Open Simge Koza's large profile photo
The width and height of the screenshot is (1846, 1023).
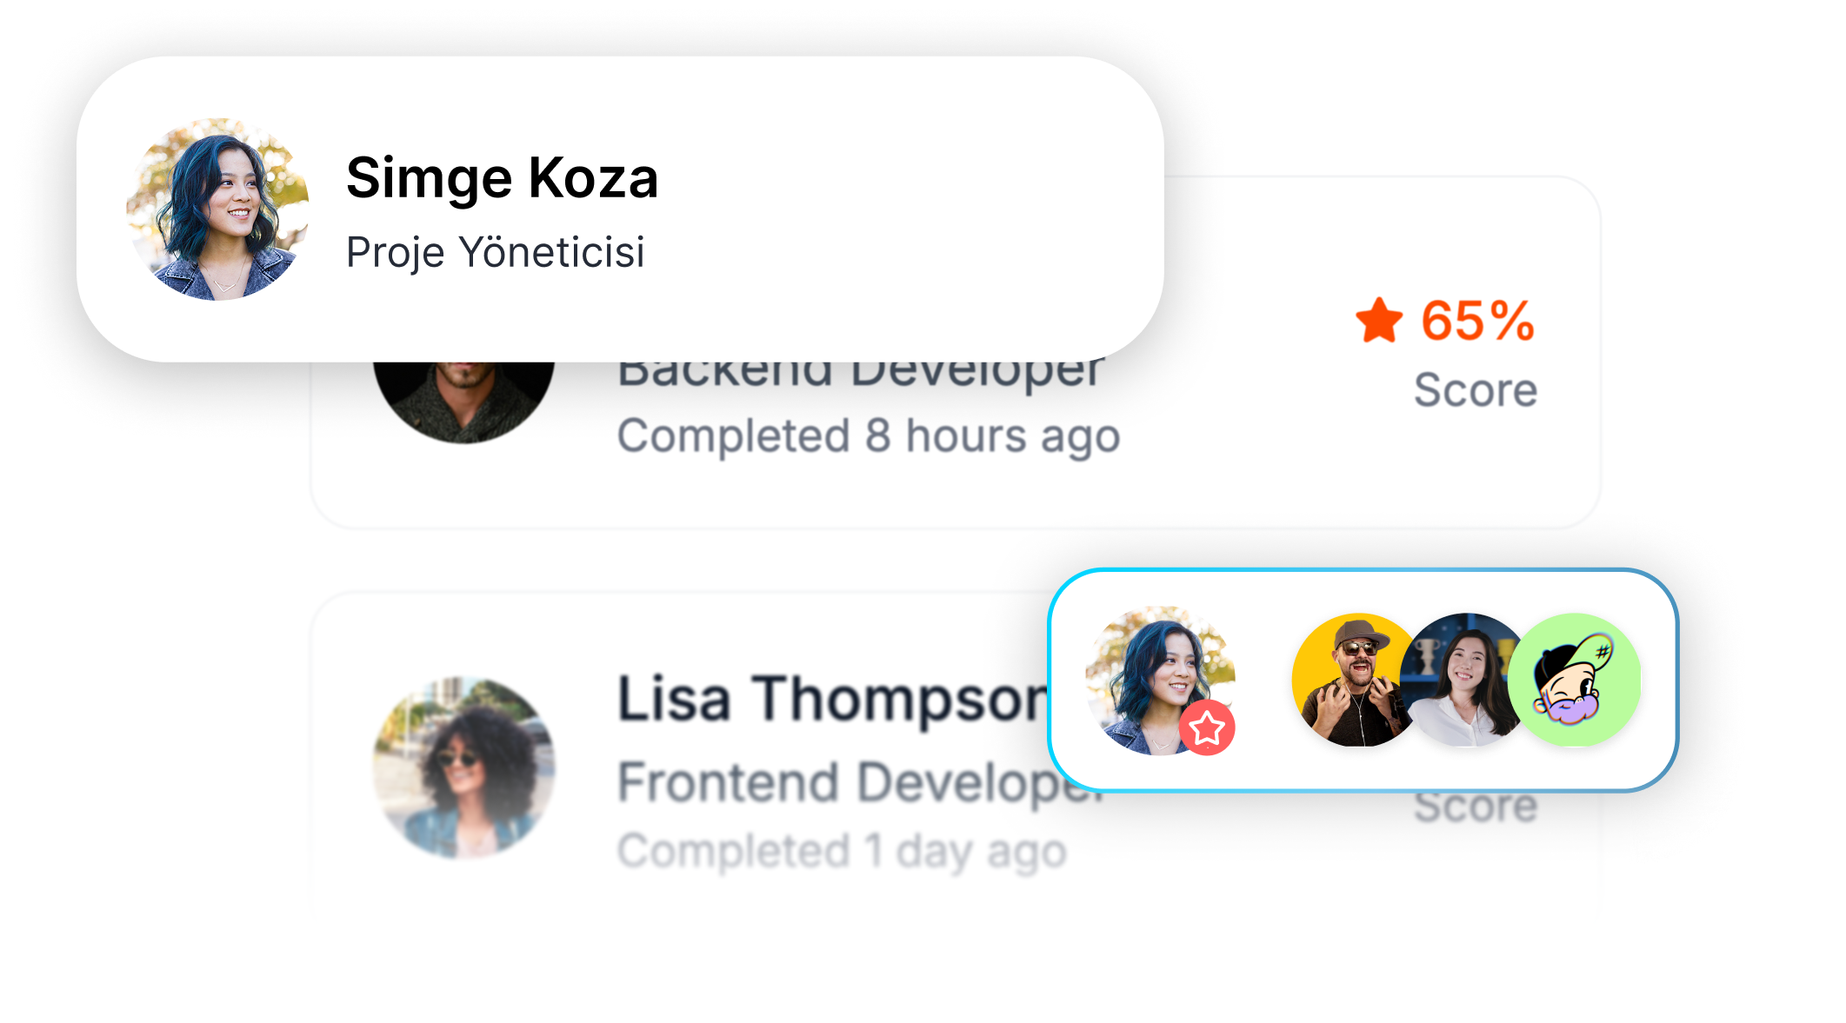[x=217, y=209]
